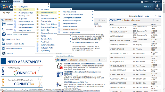
Task: Click MURPHY,SANDRA J contact name
Action: (117, 74)
